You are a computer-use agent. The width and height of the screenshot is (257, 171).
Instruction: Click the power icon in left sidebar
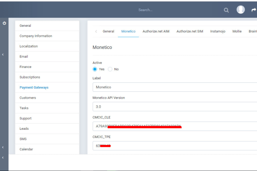tap(4, 23)
